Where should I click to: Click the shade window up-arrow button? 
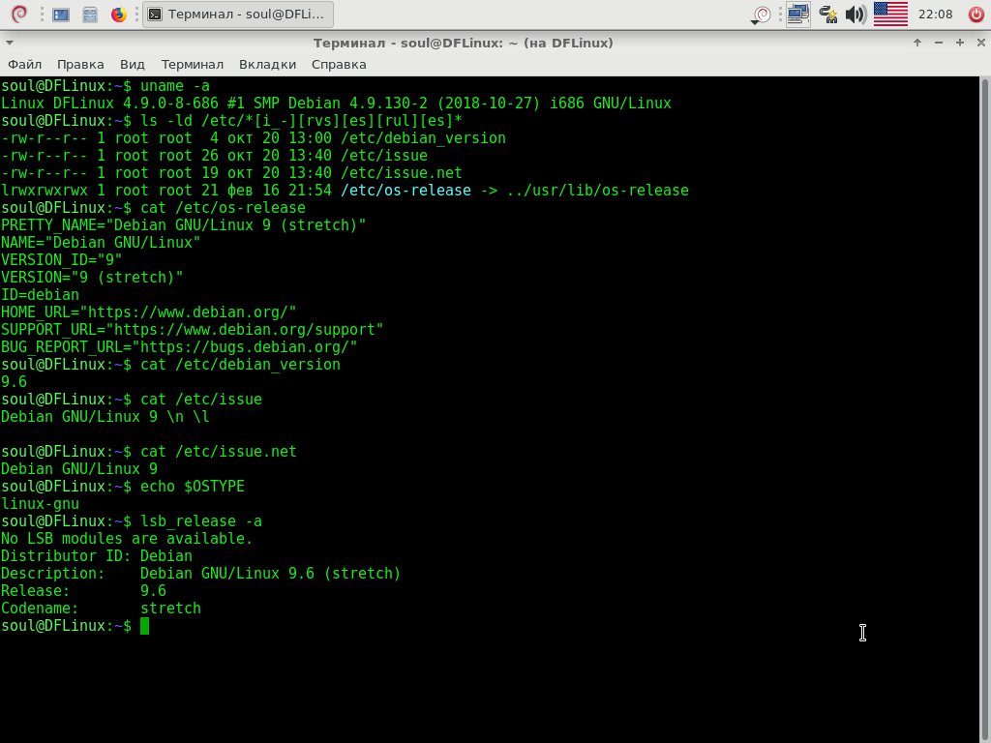click(x=917, y=43)
